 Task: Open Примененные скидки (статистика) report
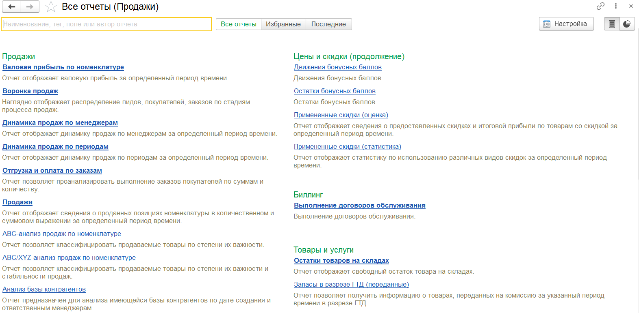[348, 147]
